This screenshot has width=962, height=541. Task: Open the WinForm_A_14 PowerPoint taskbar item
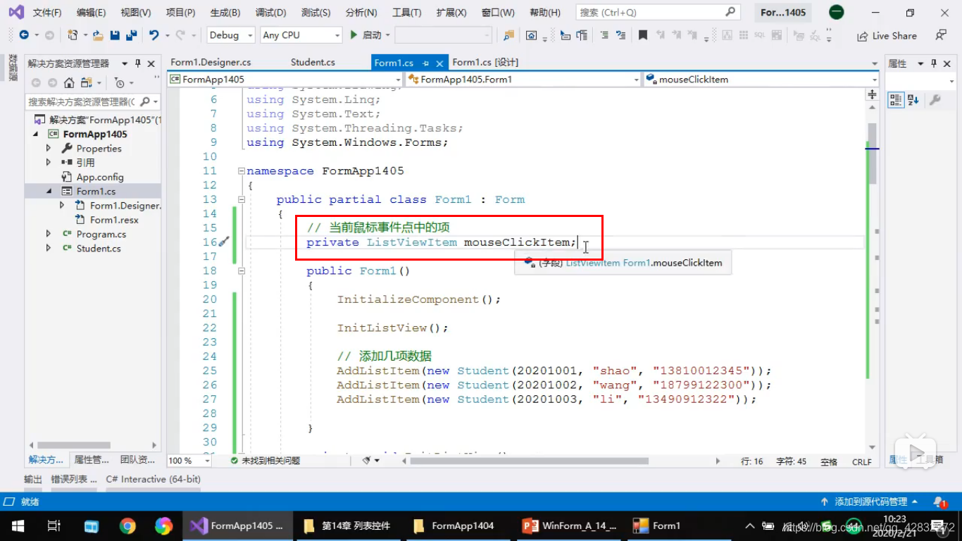pos(570,526)
